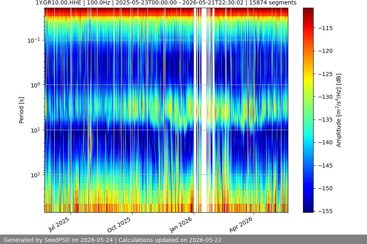This screenshot has height=244, width=367.
Task: Click the wide white data gap in the spectrogram
Action: 204,110
